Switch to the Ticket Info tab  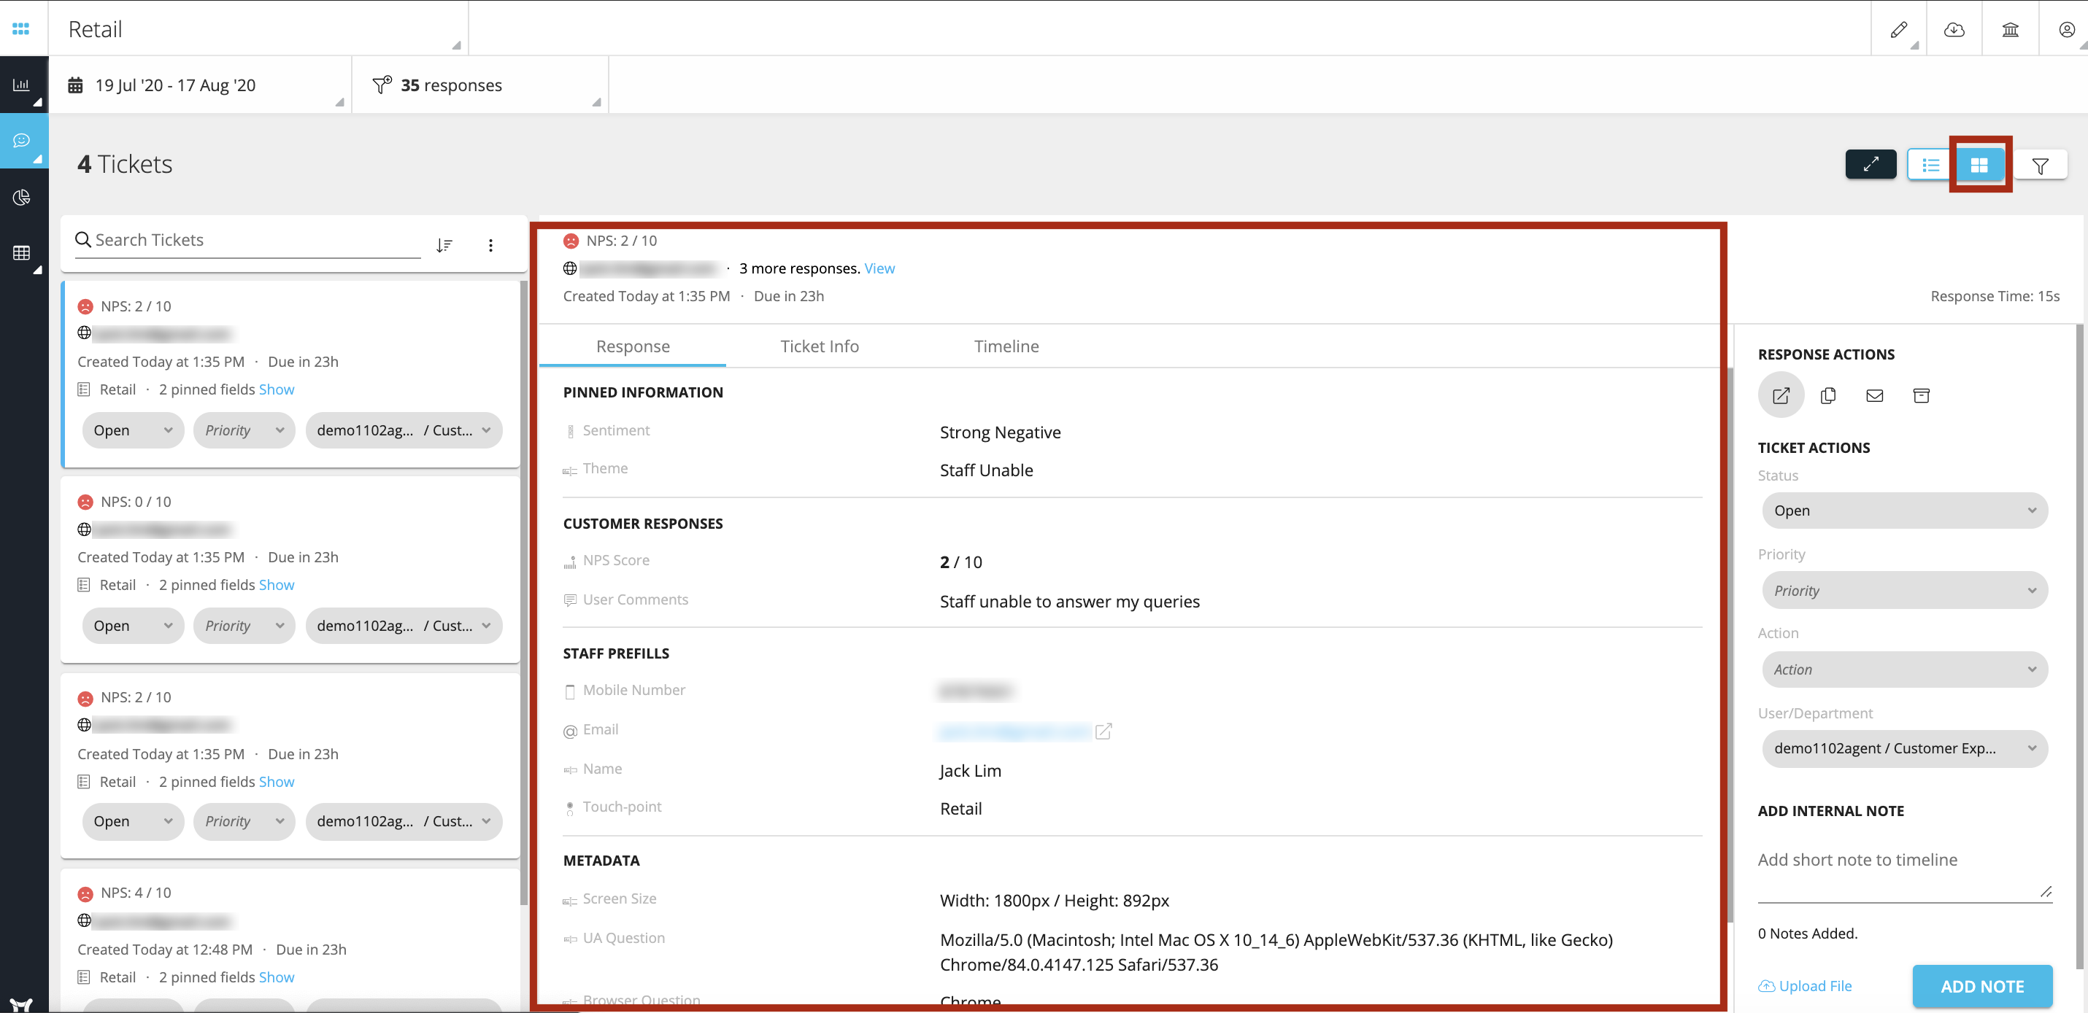click(819, 346)
